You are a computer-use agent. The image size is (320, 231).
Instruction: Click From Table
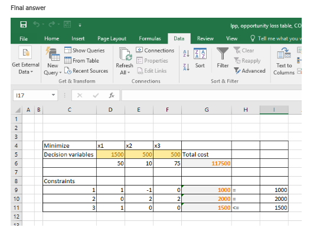(81, 60)
